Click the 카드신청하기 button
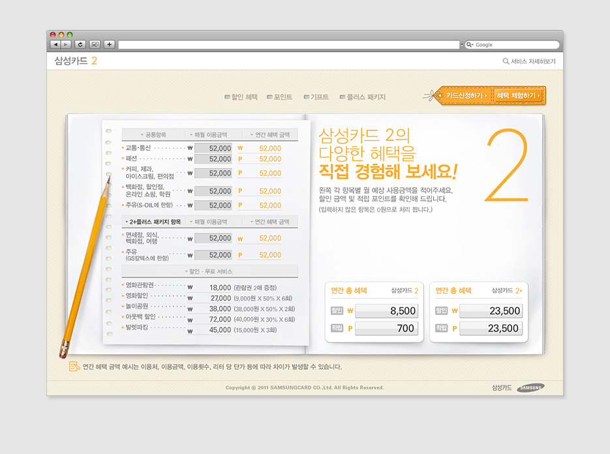Viewport: 610px width, 454px height. coord(465,96)
